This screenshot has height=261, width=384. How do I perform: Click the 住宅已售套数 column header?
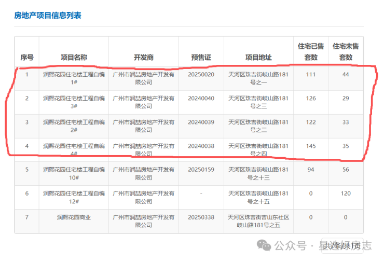pos(311,51)
